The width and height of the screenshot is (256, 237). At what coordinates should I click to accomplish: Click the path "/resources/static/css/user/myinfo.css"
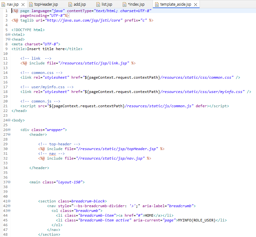(x=201, y=92)
